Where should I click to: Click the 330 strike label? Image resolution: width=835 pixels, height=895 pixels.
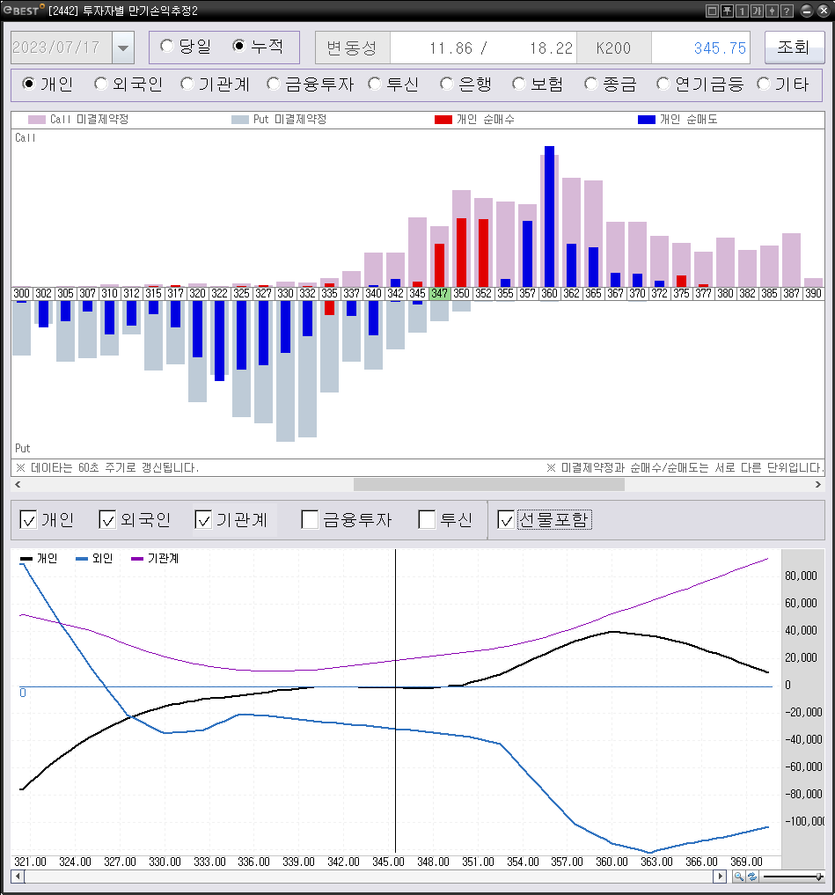point(285,293)
